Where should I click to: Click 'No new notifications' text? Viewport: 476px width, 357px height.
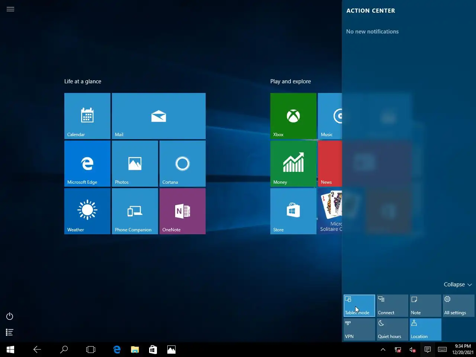pyautogui.click(x=372, y=32)
